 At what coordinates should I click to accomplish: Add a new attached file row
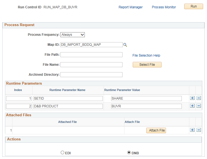(x=192, y=130)
